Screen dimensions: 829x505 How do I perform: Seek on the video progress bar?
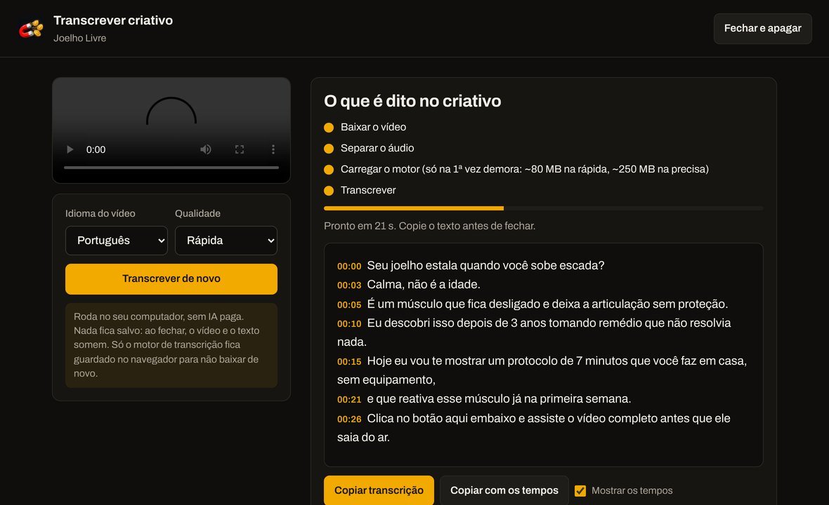pyautogui.click(x=171, y=167)
